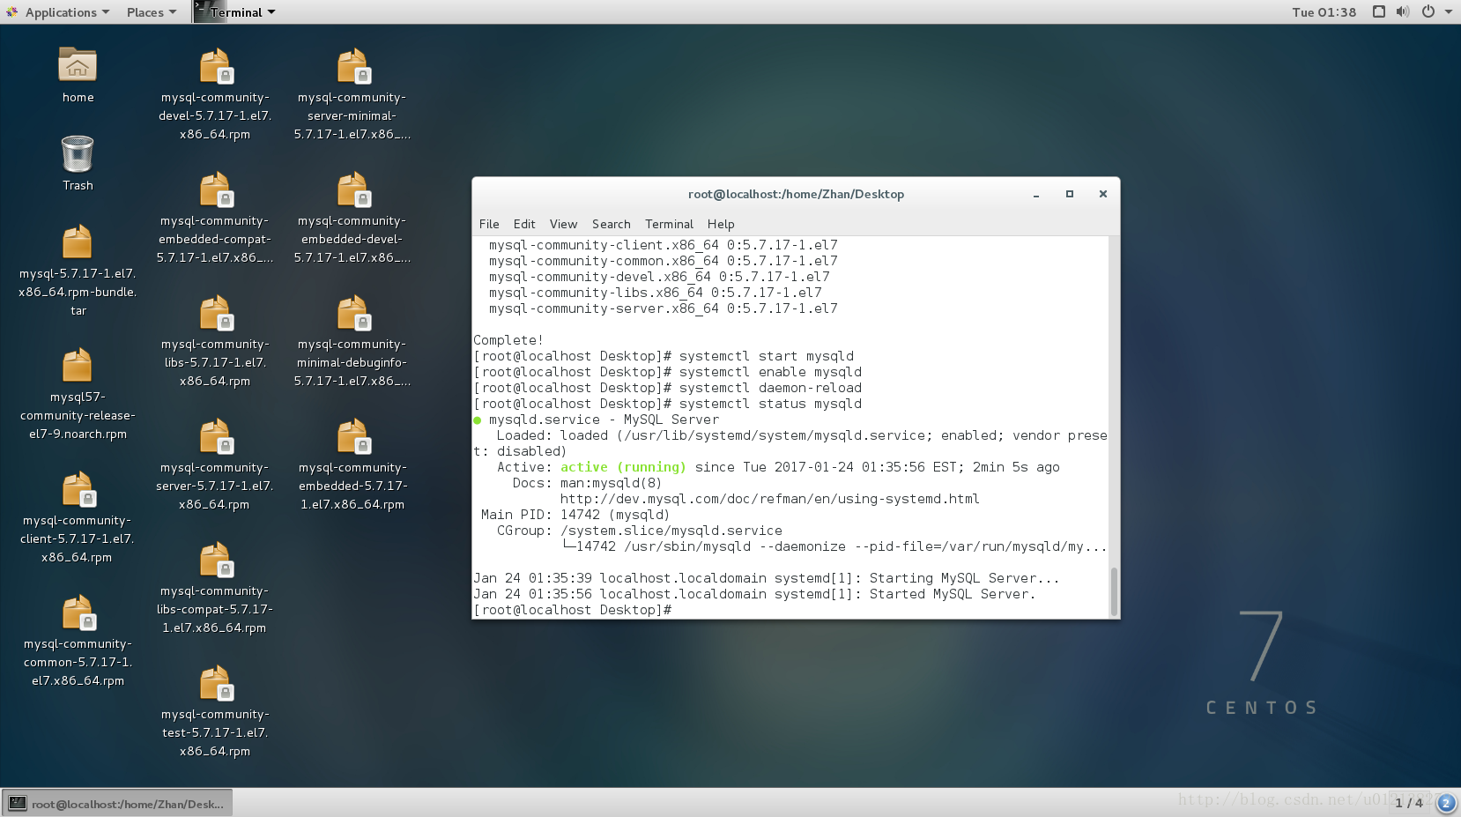Click 'Started MySQL Server.' log line

pos(754,594)
